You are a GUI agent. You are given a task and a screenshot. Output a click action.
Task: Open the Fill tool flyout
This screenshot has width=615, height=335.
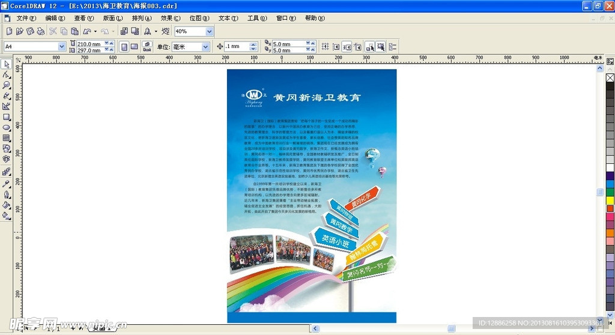click(6, 205)
